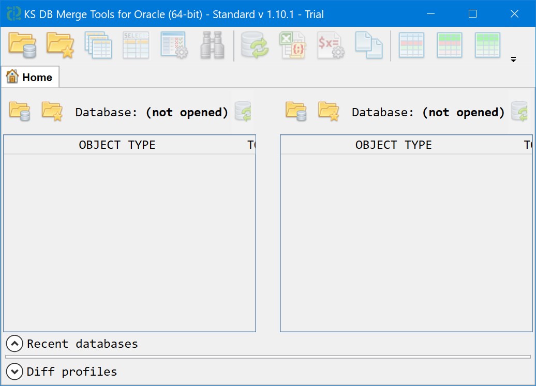This screenshot has width=536, height=386.
Task: Click the stacked tables icon in main toolbar
Action: 98,45
